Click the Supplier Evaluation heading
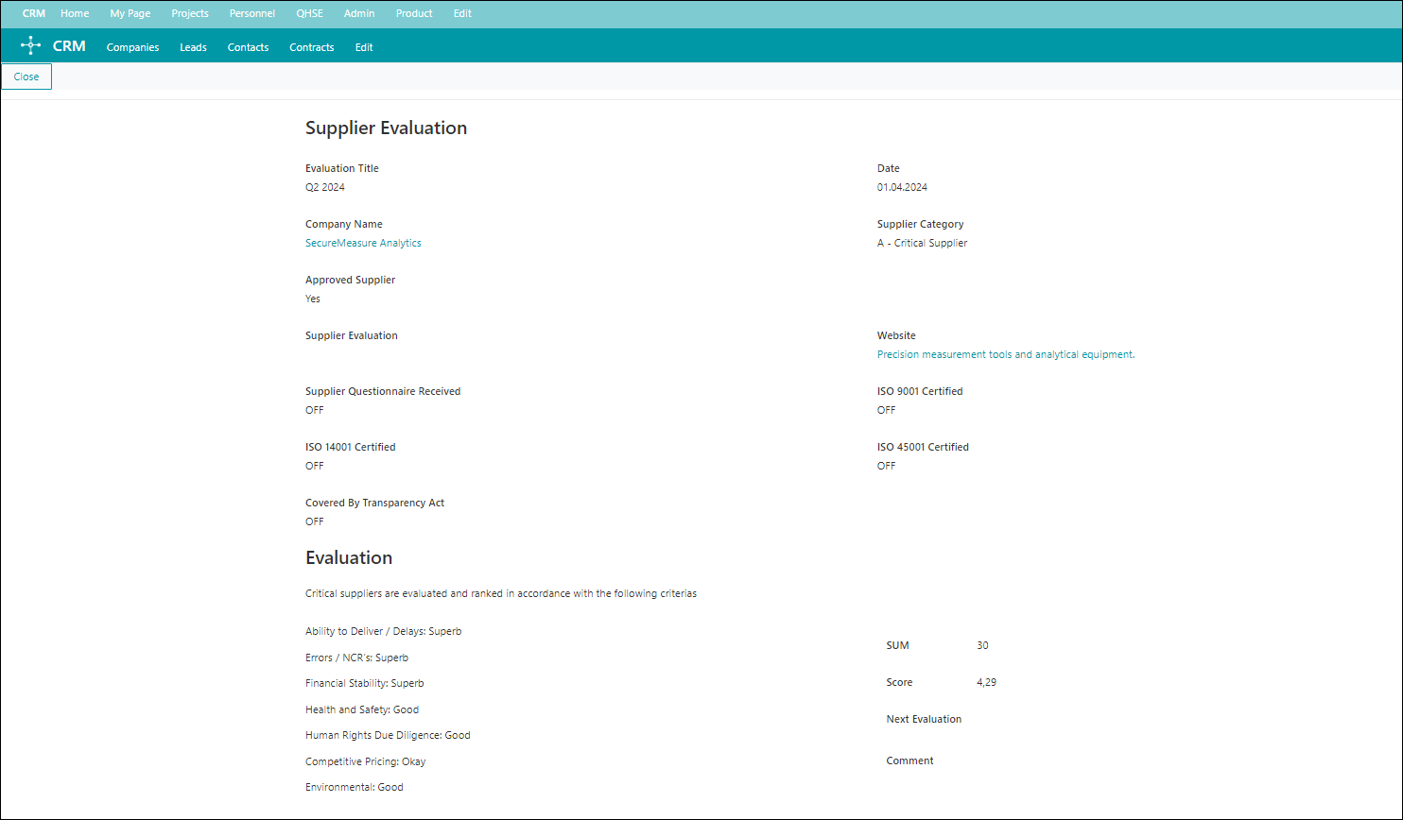Image resolution: width=1403 pixels, height=820 pixels. coord(386,128)
